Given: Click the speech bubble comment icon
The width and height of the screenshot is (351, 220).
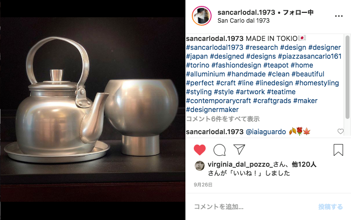Looking at the screenshot, I should [x=219, y=149].
